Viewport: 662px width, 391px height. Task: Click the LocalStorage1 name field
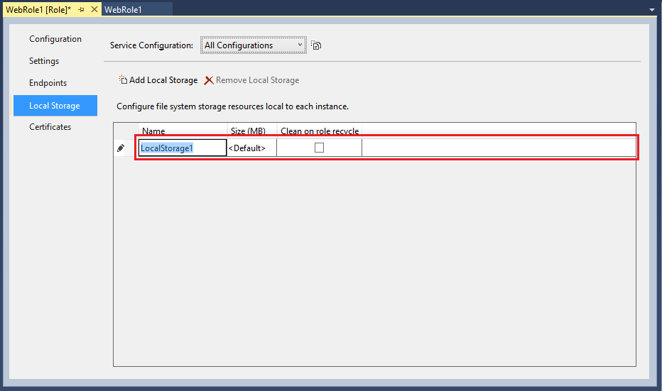click(x=182, y=148)
